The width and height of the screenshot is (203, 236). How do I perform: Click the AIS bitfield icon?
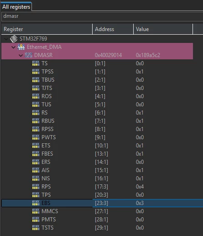(x=36, y=170)
